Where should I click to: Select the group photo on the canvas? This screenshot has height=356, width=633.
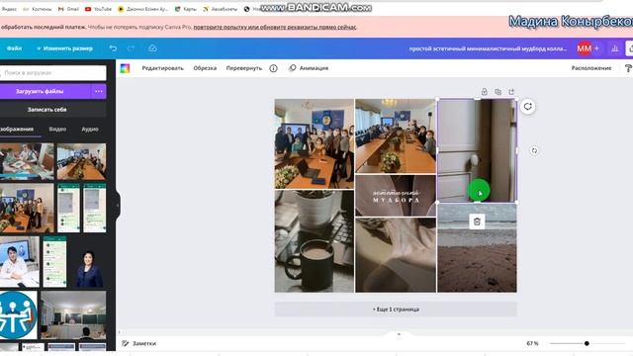click(315, 143)
